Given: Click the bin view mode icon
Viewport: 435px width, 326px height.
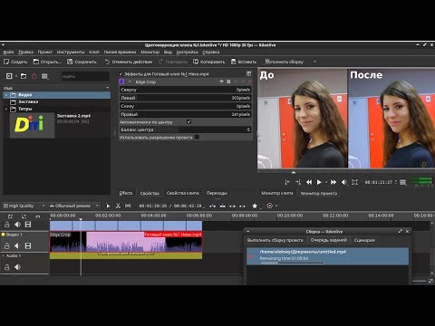Looking at the screenshot, I should point(44,76).
